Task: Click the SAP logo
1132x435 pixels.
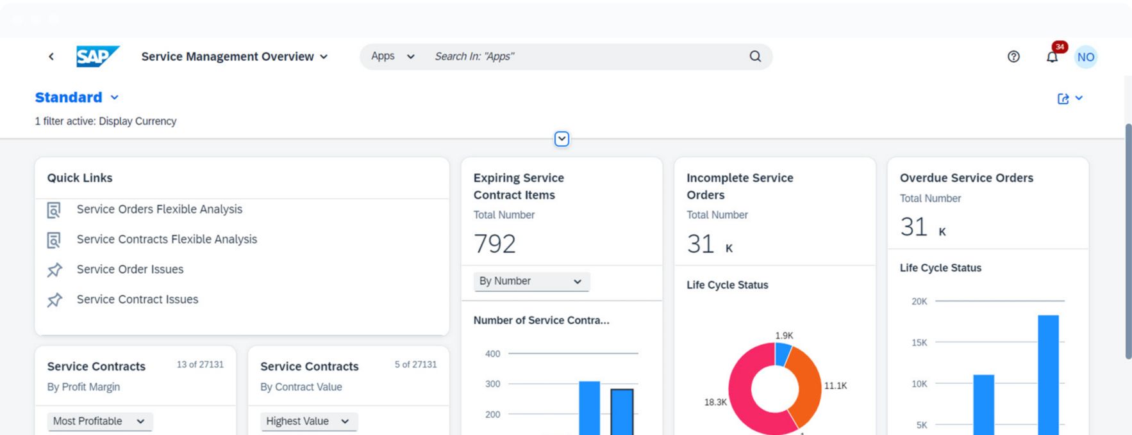Action: [97, 56]
